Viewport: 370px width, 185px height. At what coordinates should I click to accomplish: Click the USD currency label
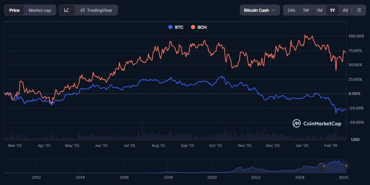[x=355, y=139]
